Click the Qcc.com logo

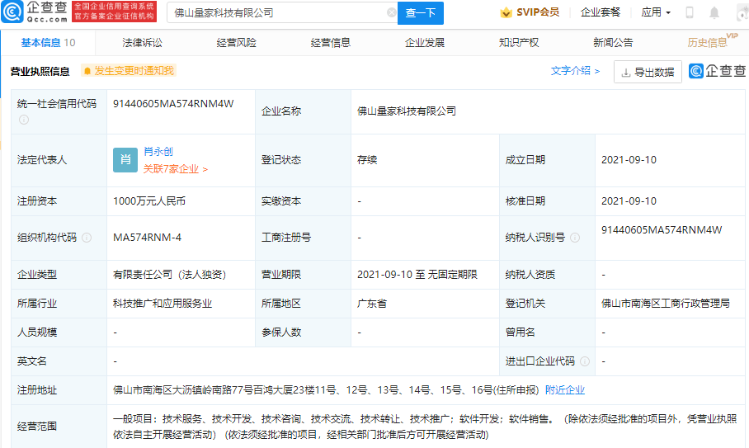35,12
